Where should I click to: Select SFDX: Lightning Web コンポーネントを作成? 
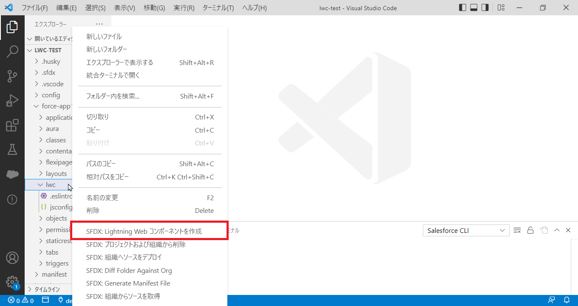[x=144, y=232]
